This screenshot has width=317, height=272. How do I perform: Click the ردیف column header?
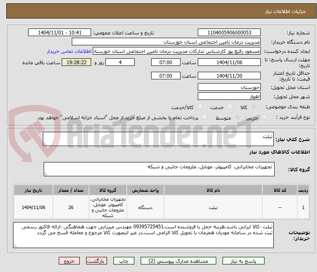(x=303, y=190)
